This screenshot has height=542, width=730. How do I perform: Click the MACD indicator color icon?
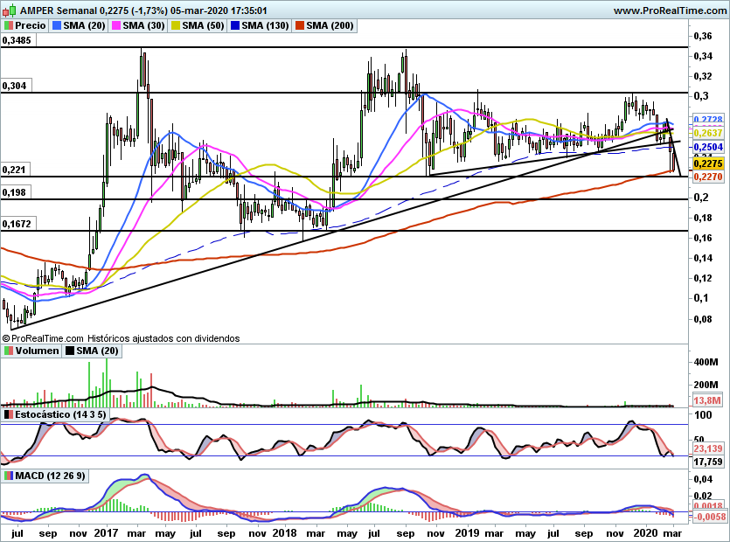click(9, 476)
